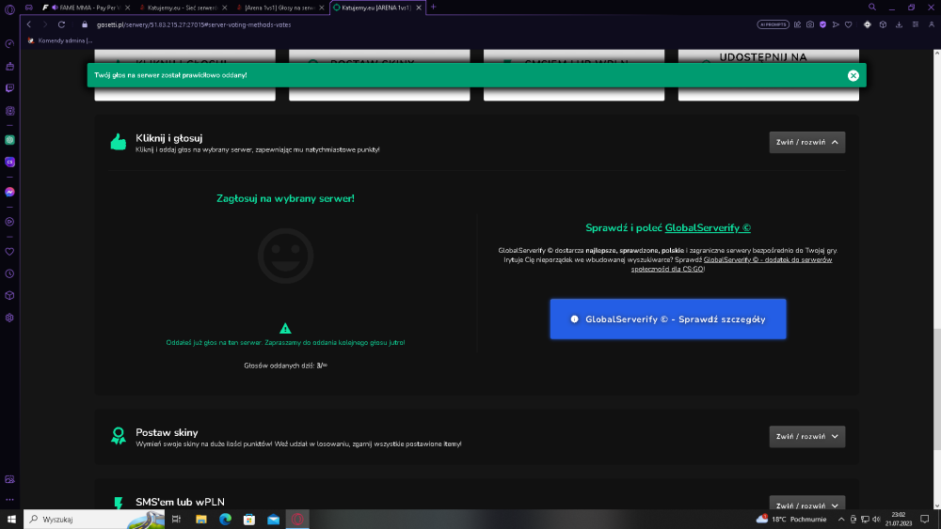
Task: Dismiss the green vote success notification
Action: (x=853, y=75)
